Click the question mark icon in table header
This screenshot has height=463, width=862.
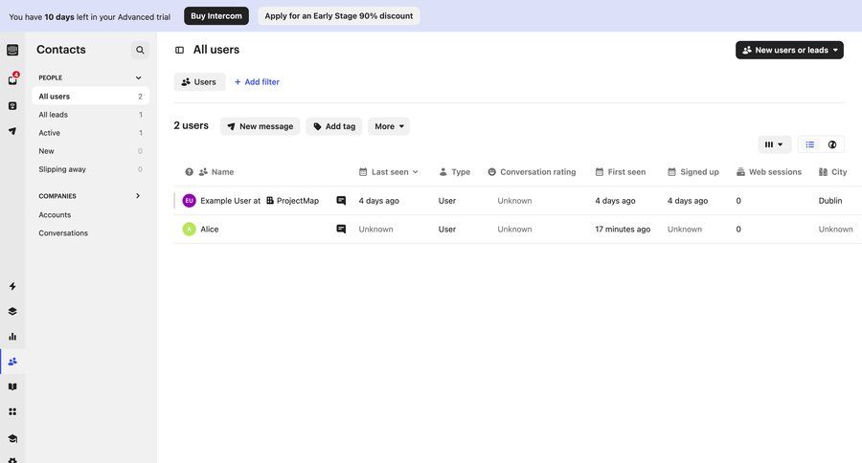189,172
